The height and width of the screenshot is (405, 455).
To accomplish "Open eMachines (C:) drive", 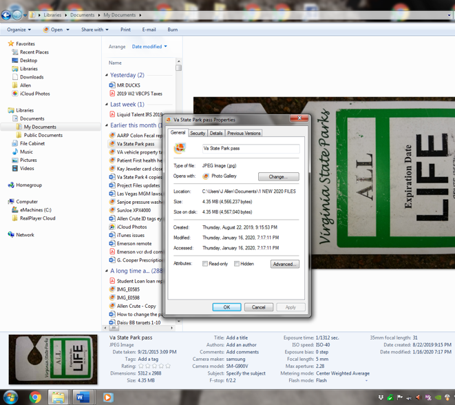I will (x=35, y=210).
